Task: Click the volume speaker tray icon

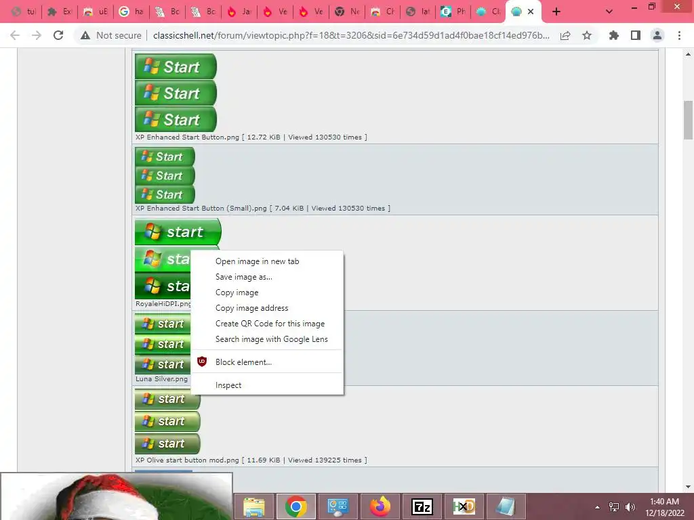Action: pyautogui.click(x=630, y=507)
